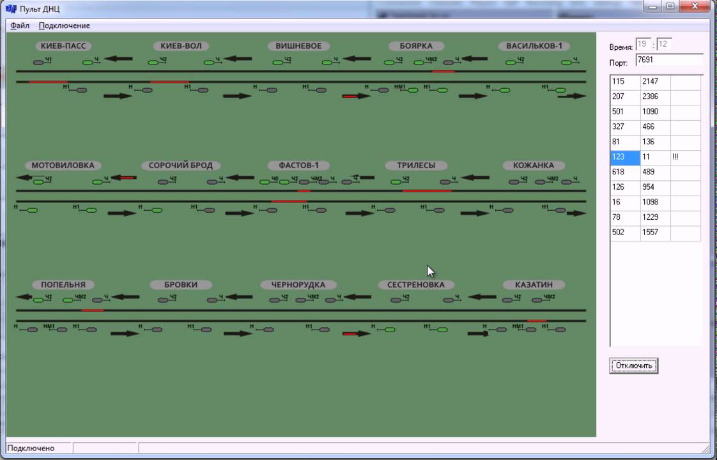The width and height of the screenshot is (717, 460).
Task: Select train 207 in the table
Action: tap(624, 96)
